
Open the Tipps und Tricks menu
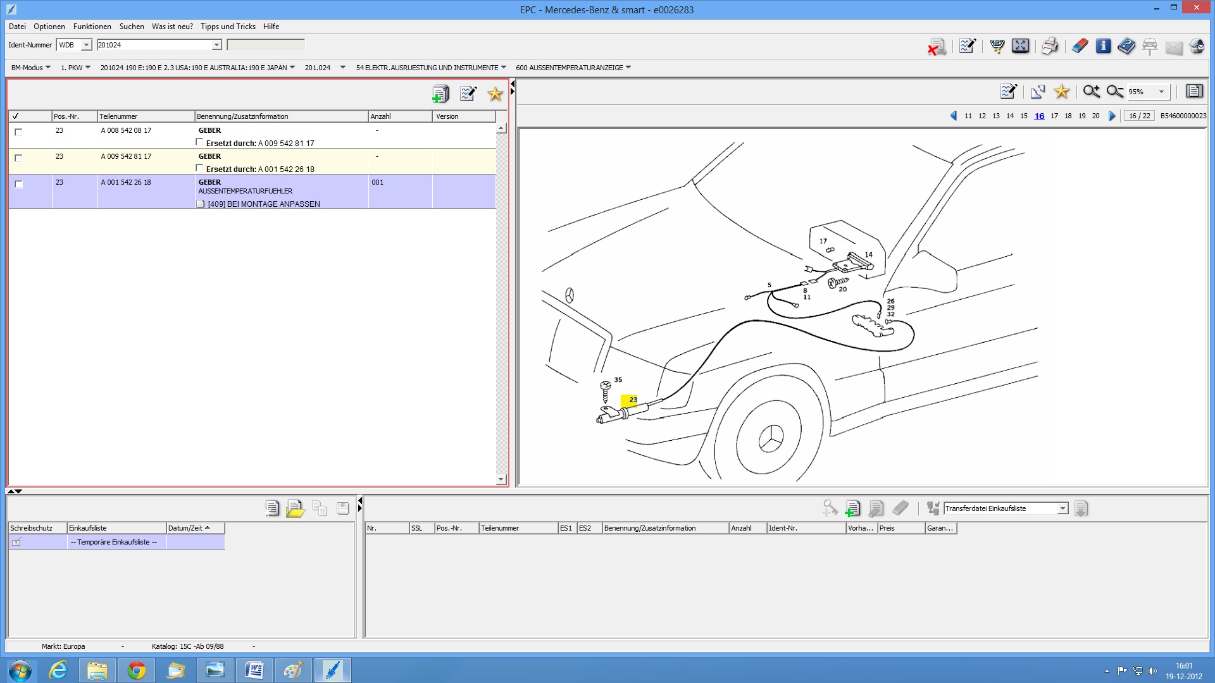click(x=228, y=27)
